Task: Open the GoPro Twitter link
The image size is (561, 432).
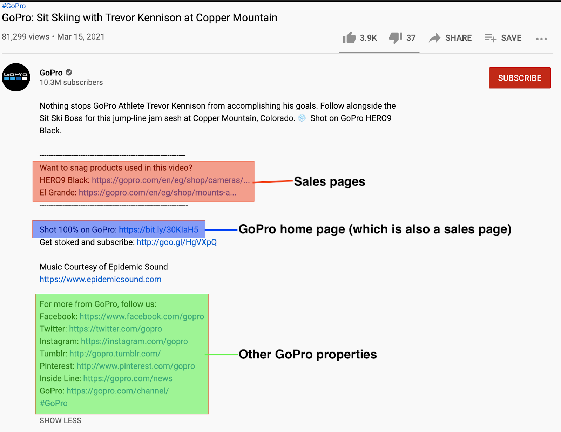Action: pyautogui.click(x=115, y=329)
